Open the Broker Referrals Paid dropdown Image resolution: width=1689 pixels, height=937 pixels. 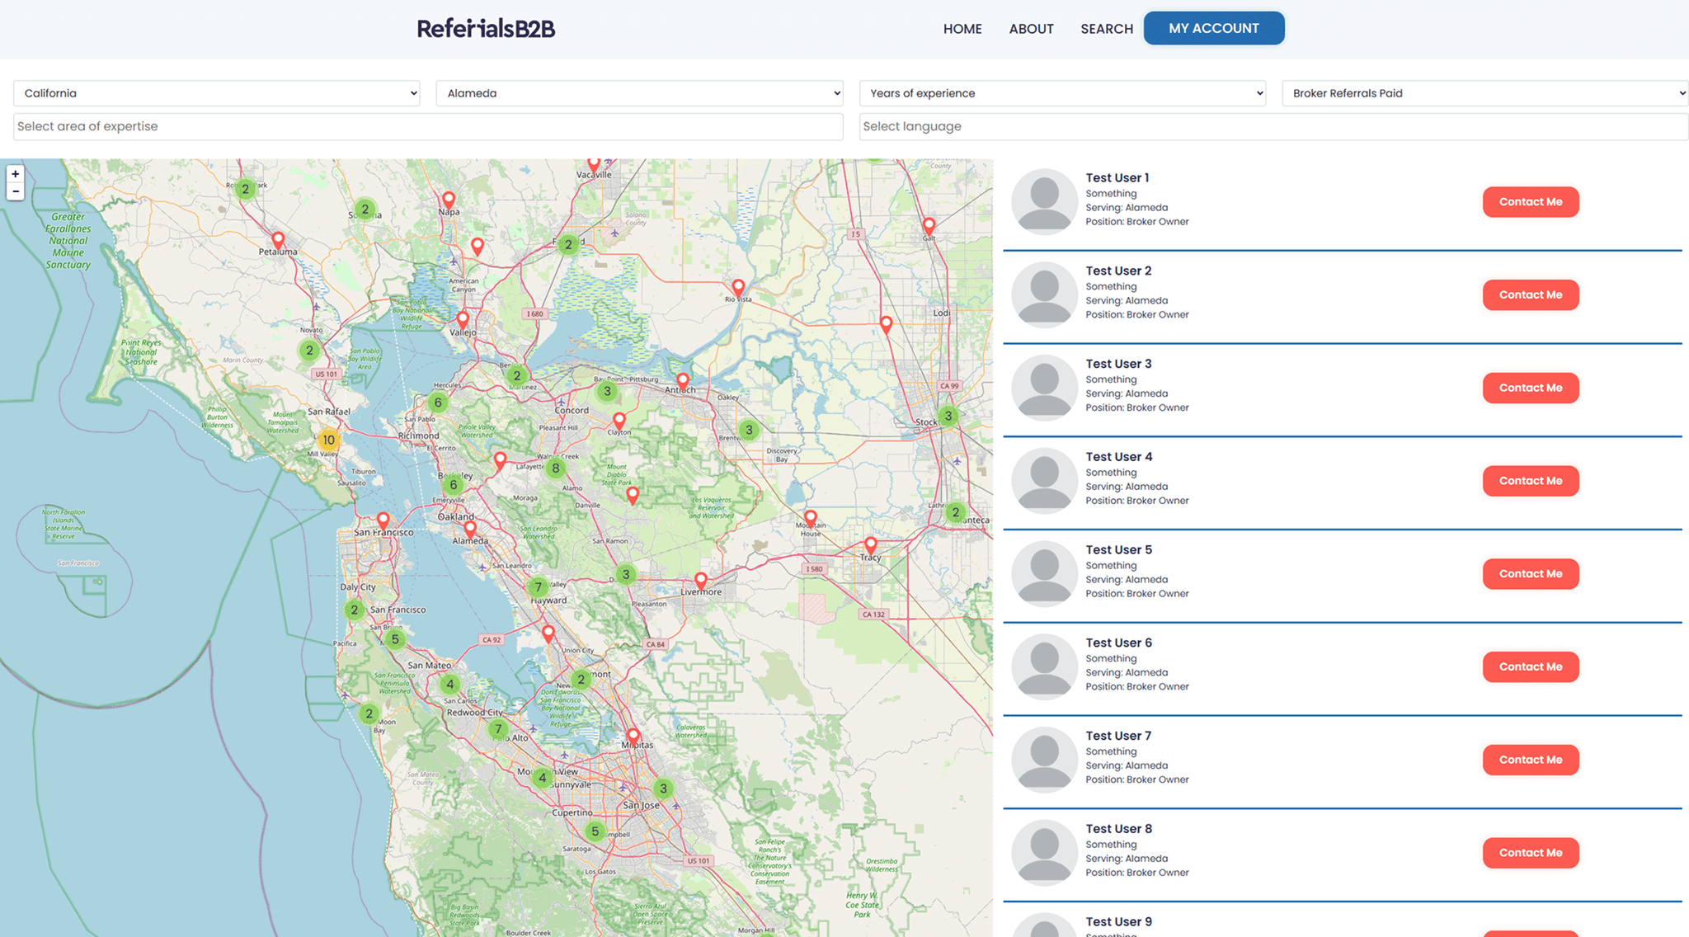[x=1484, y=93]
